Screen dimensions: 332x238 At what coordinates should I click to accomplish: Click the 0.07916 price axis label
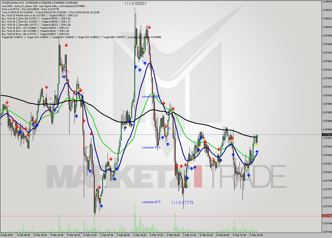pos(327,95)
